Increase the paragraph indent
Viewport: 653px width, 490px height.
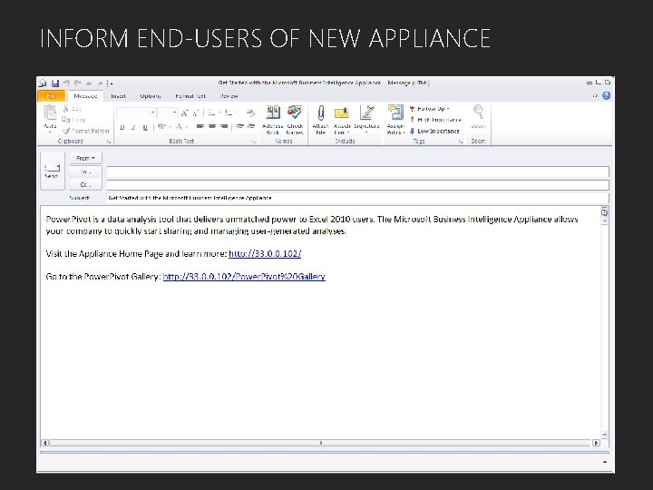[250, 126]
